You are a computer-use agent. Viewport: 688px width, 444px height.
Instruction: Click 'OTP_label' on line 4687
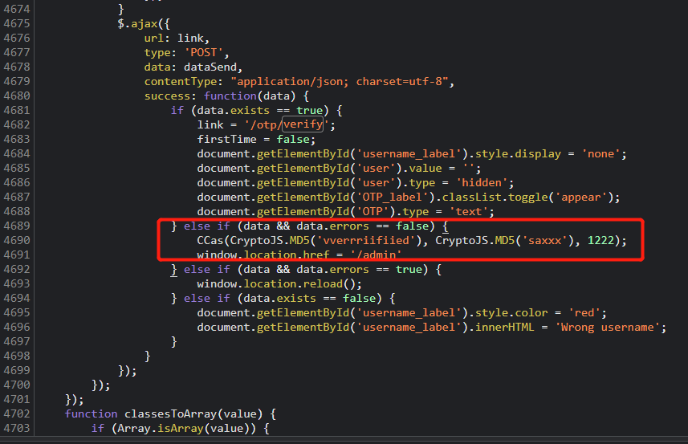393,198
